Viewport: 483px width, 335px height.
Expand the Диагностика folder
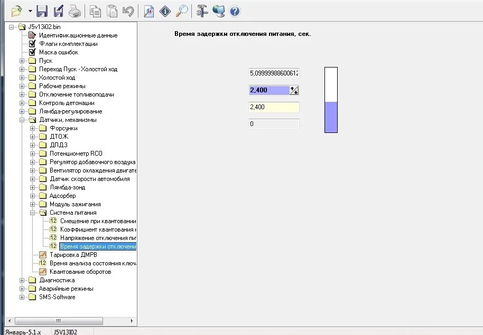(x=22, y=280)
